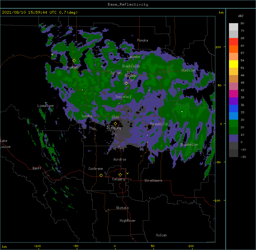This screenshot has width=256, height=250.
Task: Pick the bright yellow 51-54 dBZ legend band
Action: [x=233, y=64]
